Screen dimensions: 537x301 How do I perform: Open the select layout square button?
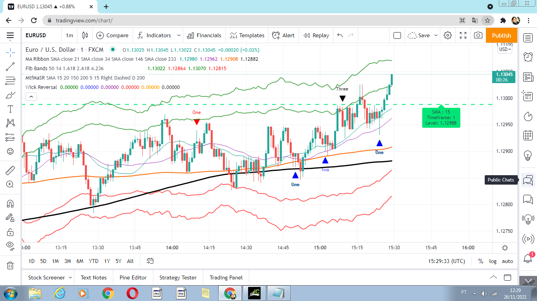click(x=397, y=35)
